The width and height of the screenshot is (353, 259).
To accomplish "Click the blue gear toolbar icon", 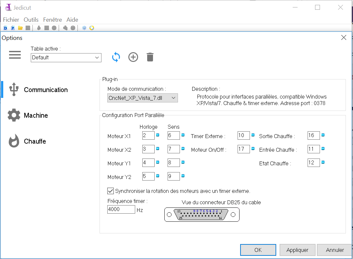I will (x=84, y=28).
